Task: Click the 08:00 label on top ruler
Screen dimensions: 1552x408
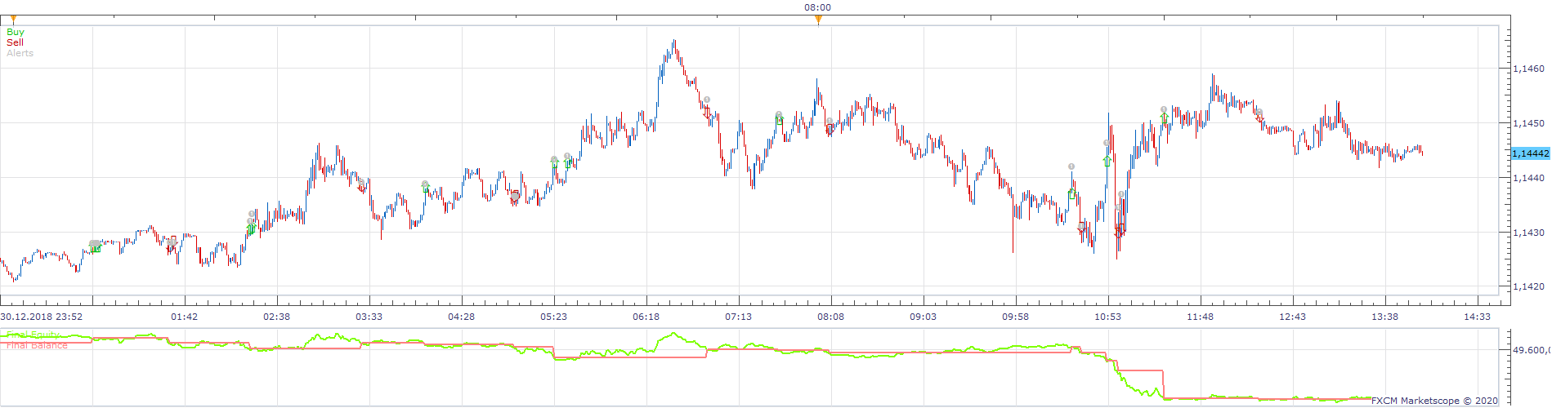Action: [817, 7]
